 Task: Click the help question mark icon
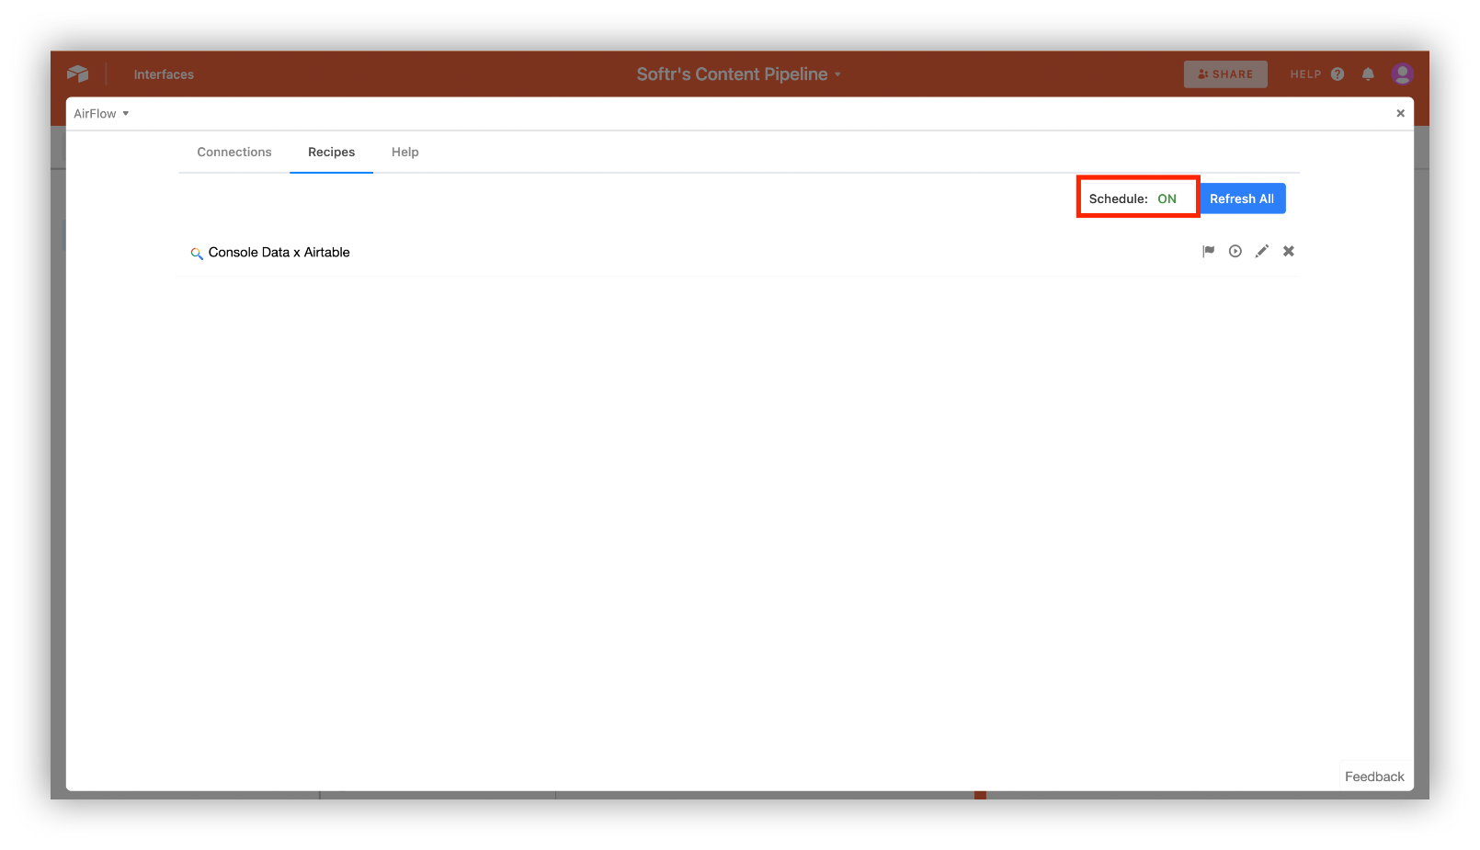(x=1338, y=74)
